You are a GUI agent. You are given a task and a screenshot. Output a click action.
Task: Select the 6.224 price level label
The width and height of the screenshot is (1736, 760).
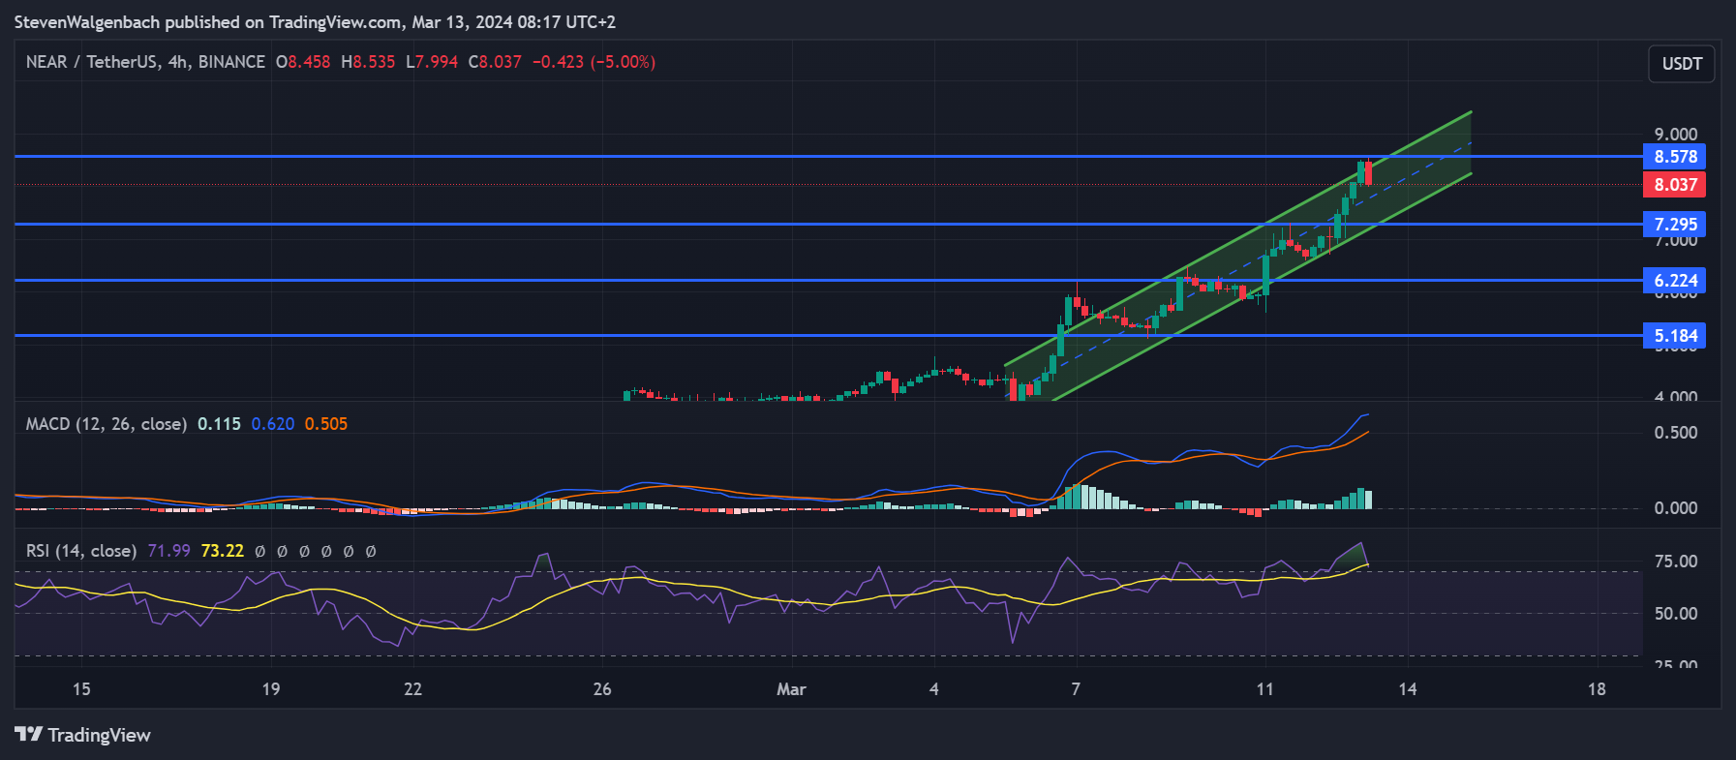1675,281
